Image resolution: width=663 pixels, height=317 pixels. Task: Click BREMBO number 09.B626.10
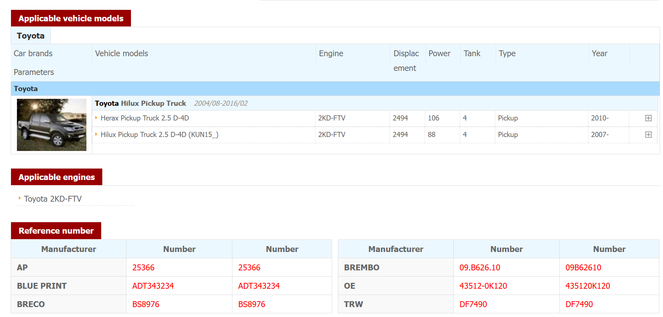pyautogui.click(x=480, y=267)
